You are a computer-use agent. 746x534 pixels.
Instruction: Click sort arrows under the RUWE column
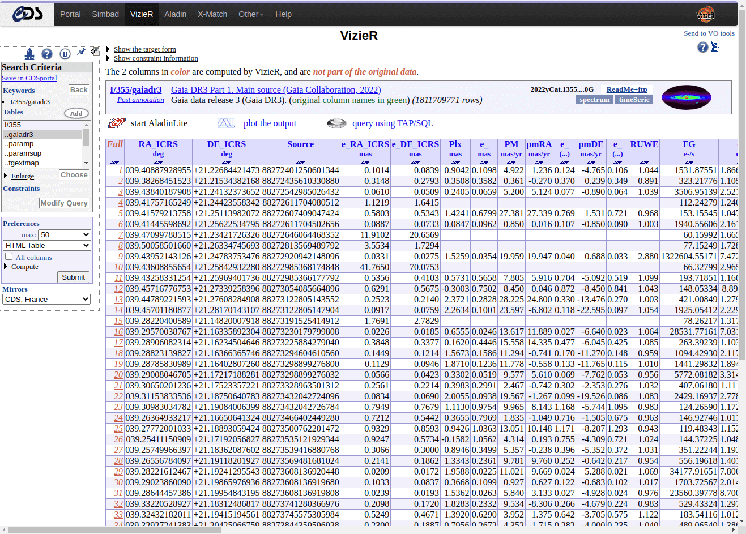[644, 163]
